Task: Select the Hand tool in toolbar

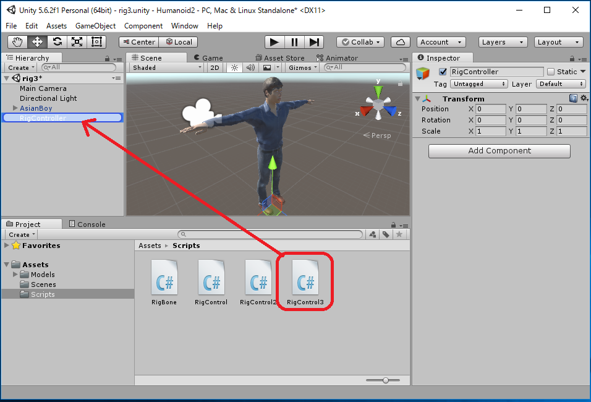Action: point(18,42)
